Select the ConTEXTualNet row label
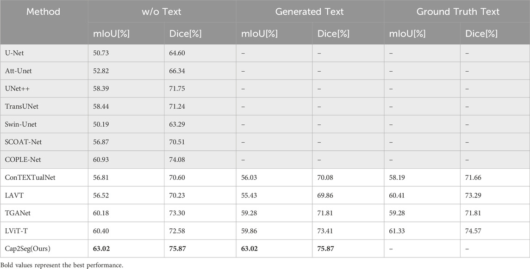 (x=30, y=177)
